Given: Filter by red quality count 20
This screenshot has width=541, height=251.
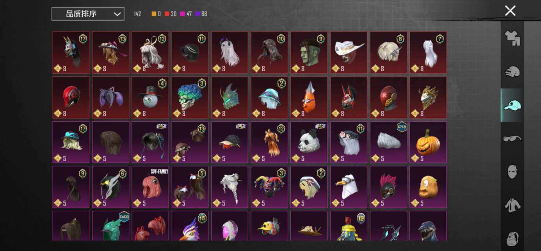Looking at the screenshot, I should [x=170, y=14].
